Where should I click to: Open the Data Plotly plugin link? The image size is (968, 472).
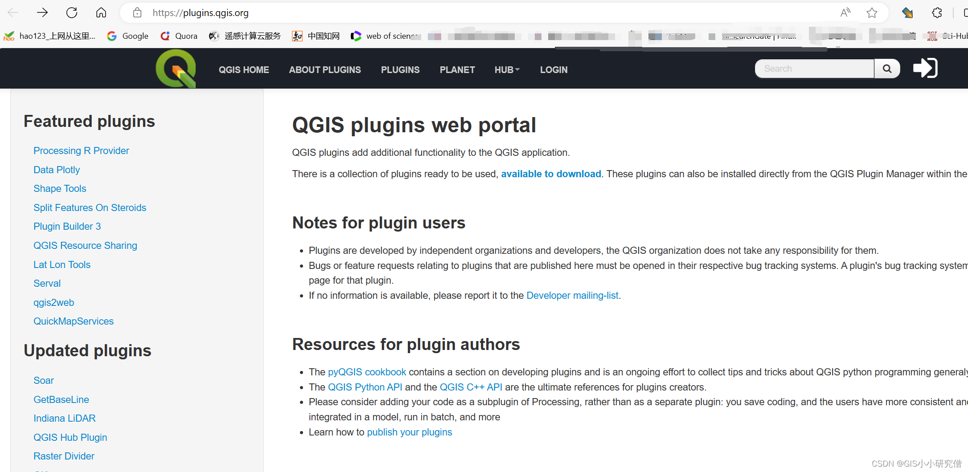pyautogui.click(x=57, y=170)
